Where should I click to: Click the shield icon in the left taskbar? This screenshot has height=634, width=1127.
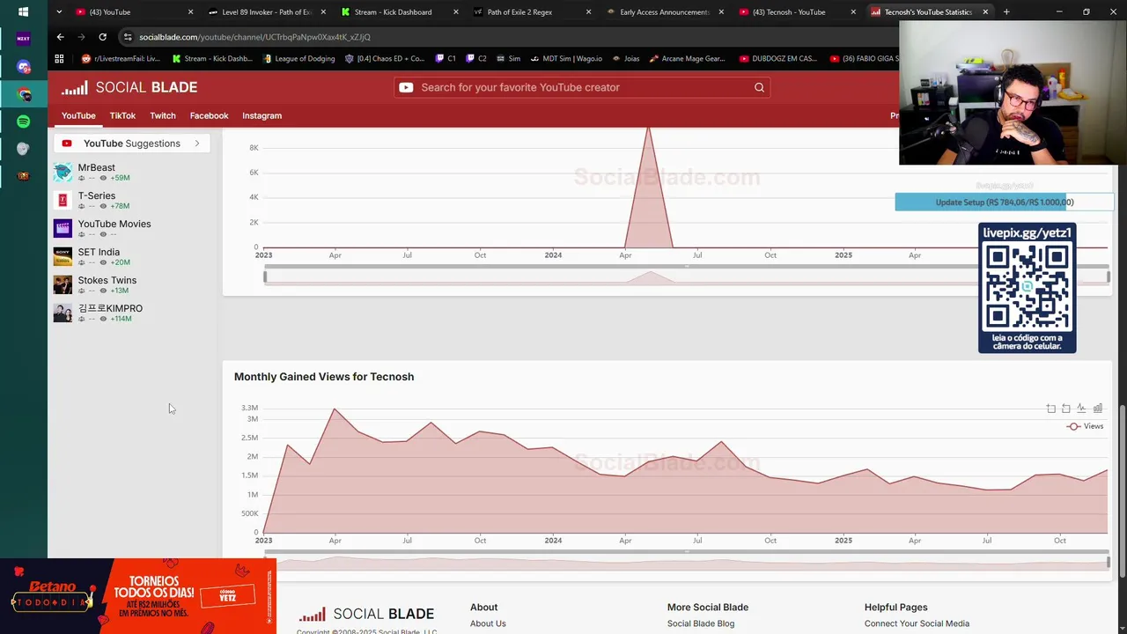tap(23, 149)
